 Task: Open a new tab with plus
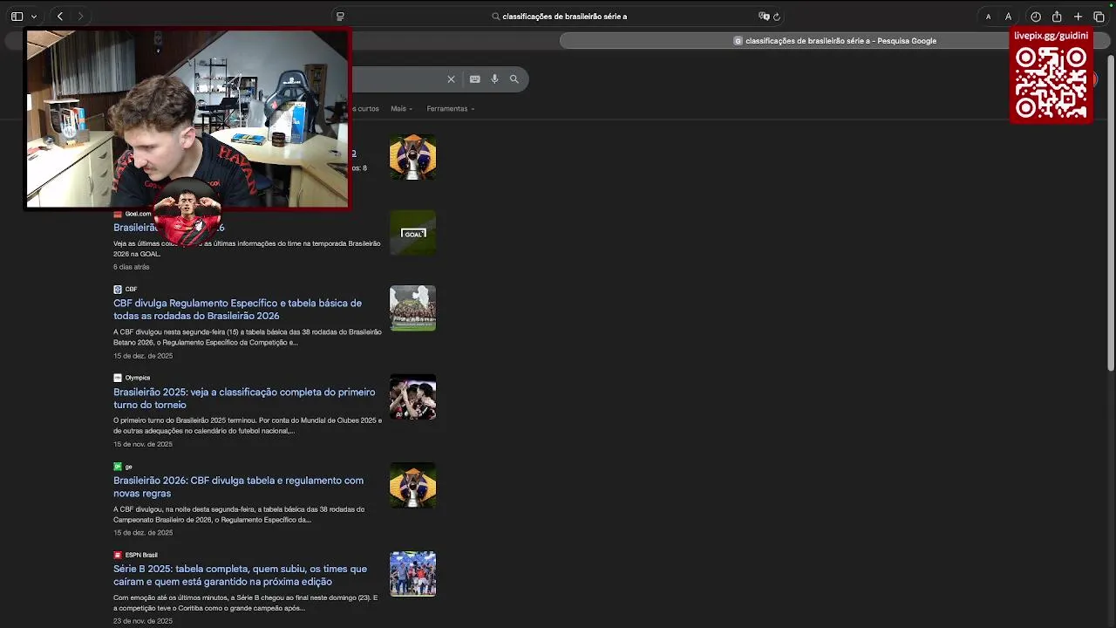(x=1079, y=17)
